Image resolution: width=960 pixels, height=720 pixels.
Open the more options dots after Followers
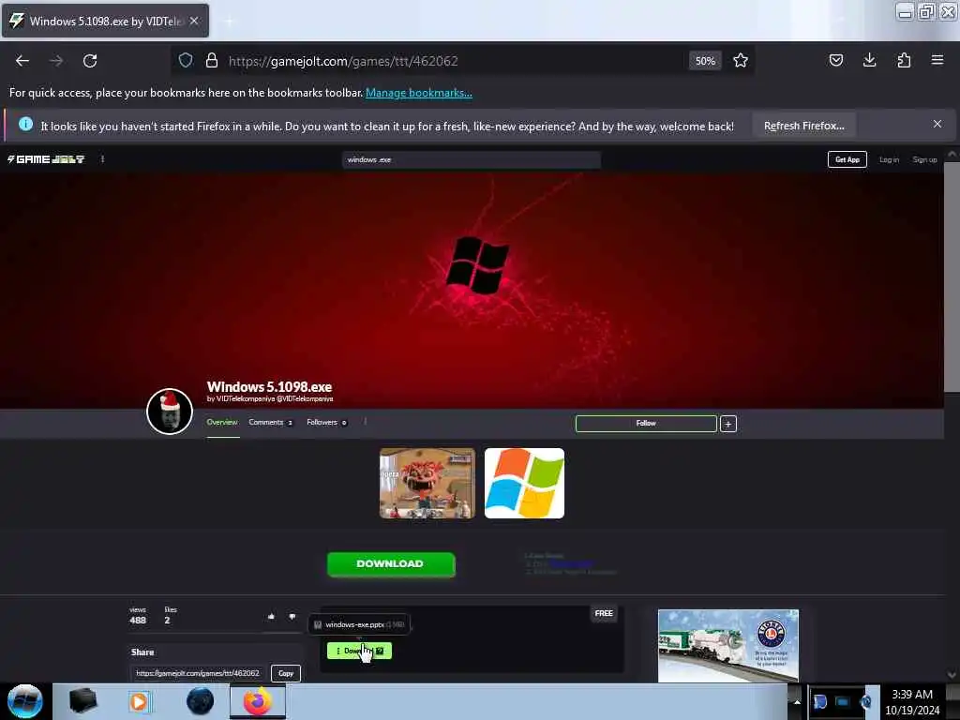pyautogui.click(x=365, y=422)
